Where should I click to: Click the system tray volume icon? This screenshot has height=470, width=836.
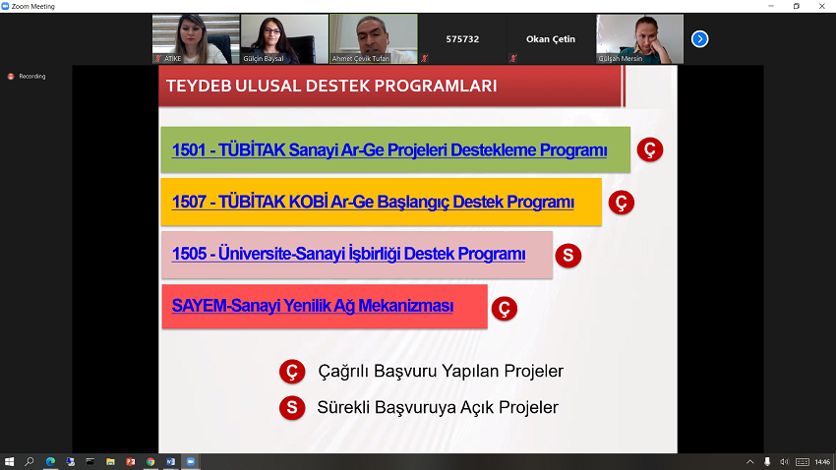coord(783,461)
